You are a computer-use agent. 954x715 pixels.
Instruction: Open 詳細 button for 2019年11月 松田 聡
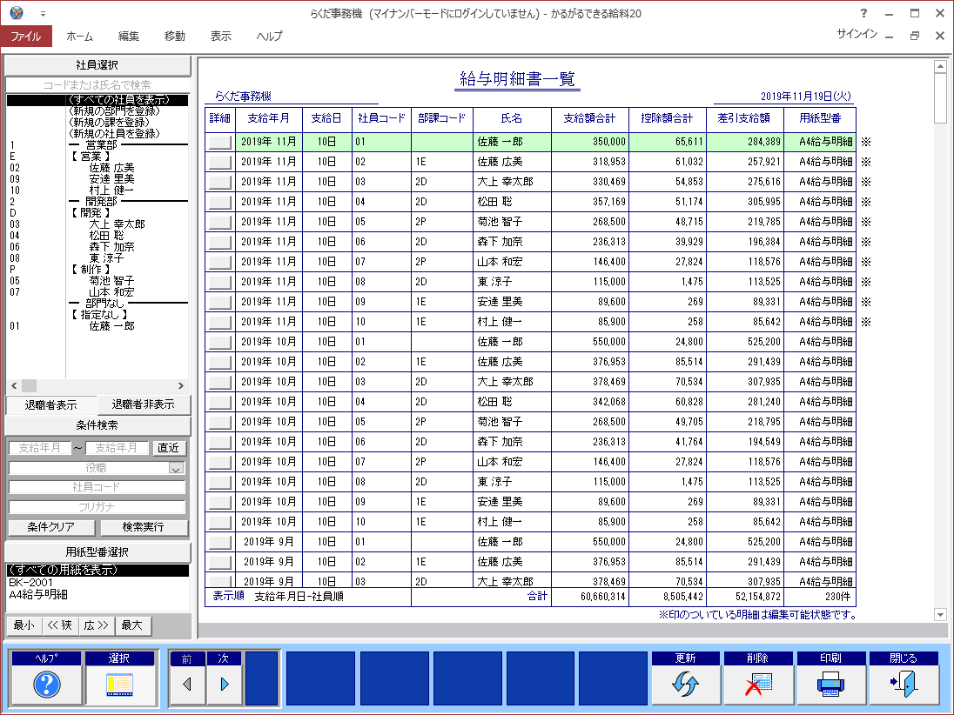[x=219, y=203]
